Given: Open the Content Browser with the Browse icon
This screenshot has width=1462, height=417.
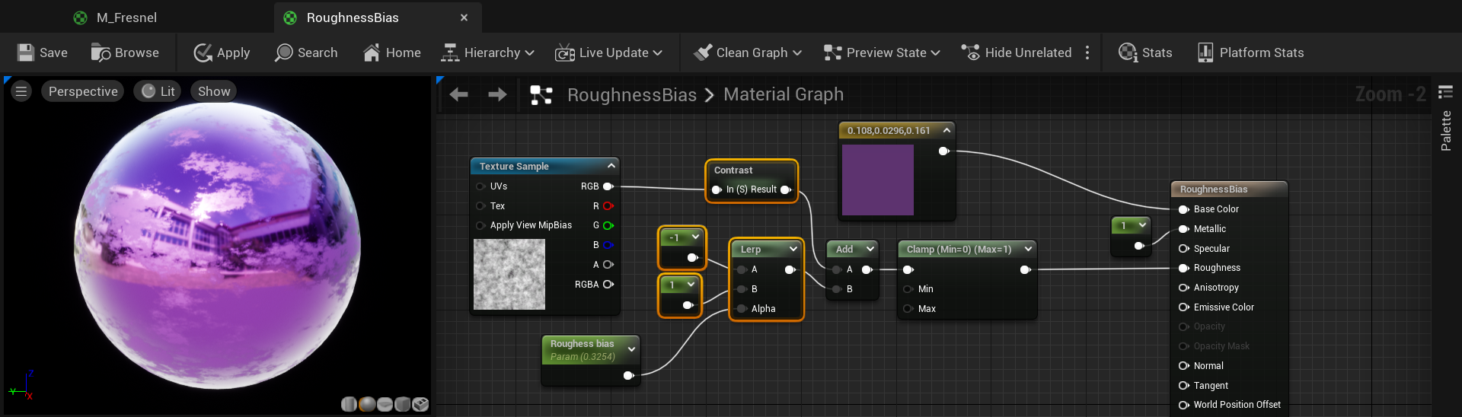Looking at the screenshot, I should [x=101, y=53].
